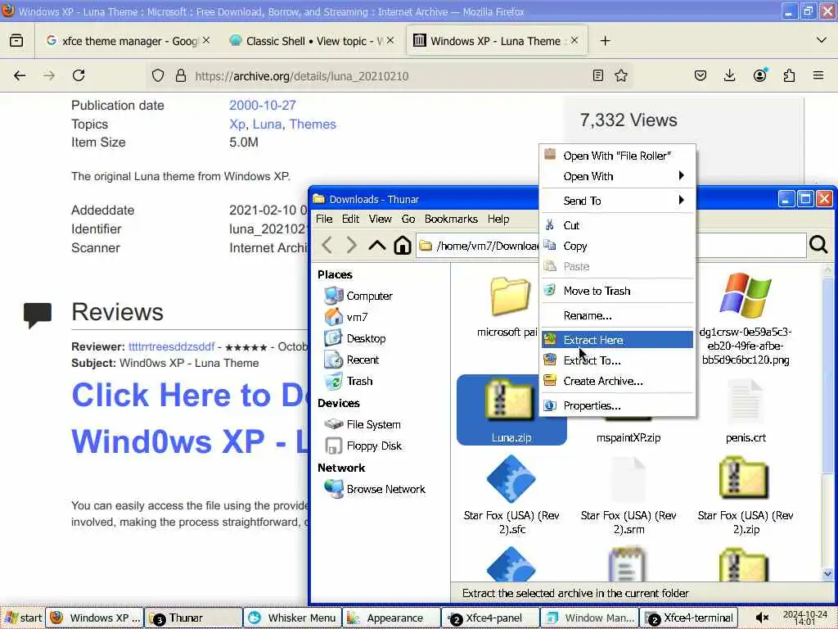
Task: Select the Windows logo PNG file
Action: coord(746,296)
